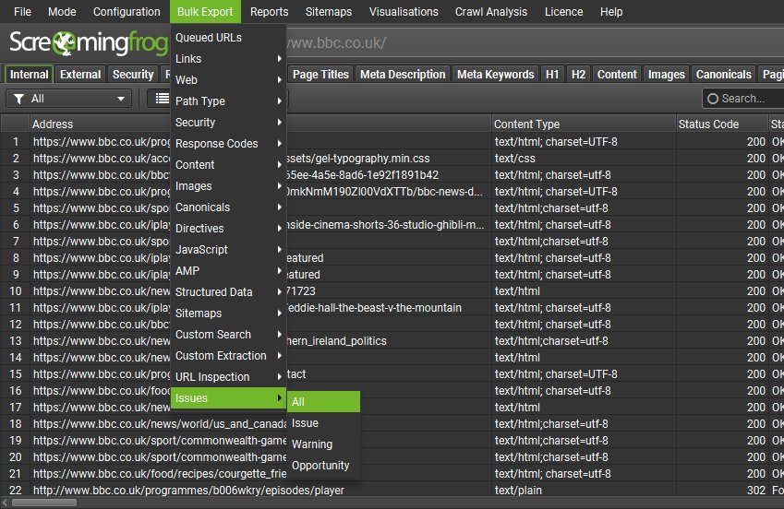
Task: Open the Crawl Analysis menu
Action: [491, 11]
